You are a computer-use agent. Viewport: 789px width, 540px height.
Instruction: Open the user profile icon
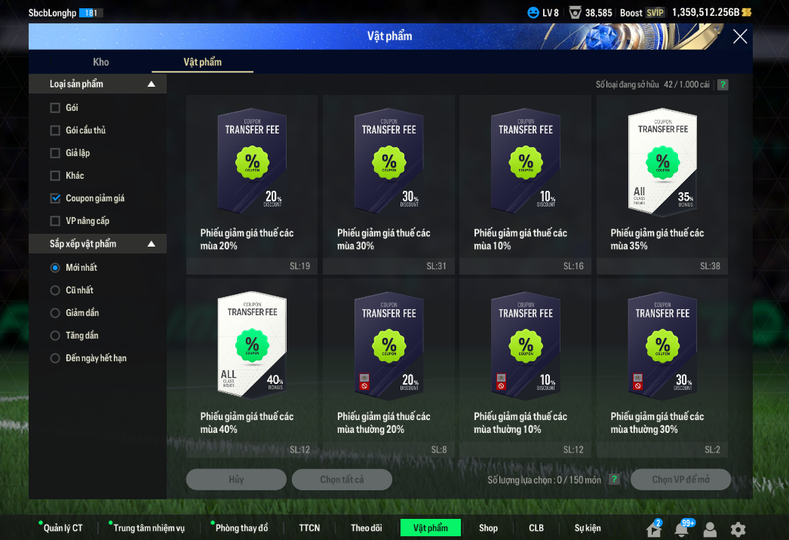point(710,529)
